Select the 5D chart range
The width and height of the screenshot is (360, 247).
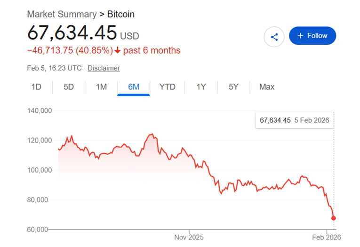69,87
